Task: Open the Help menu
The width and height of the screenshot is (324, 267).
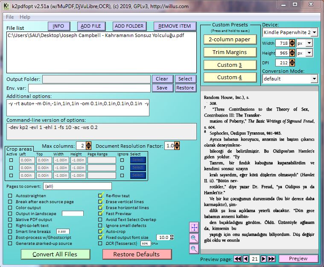Action: tap(25, 17)
